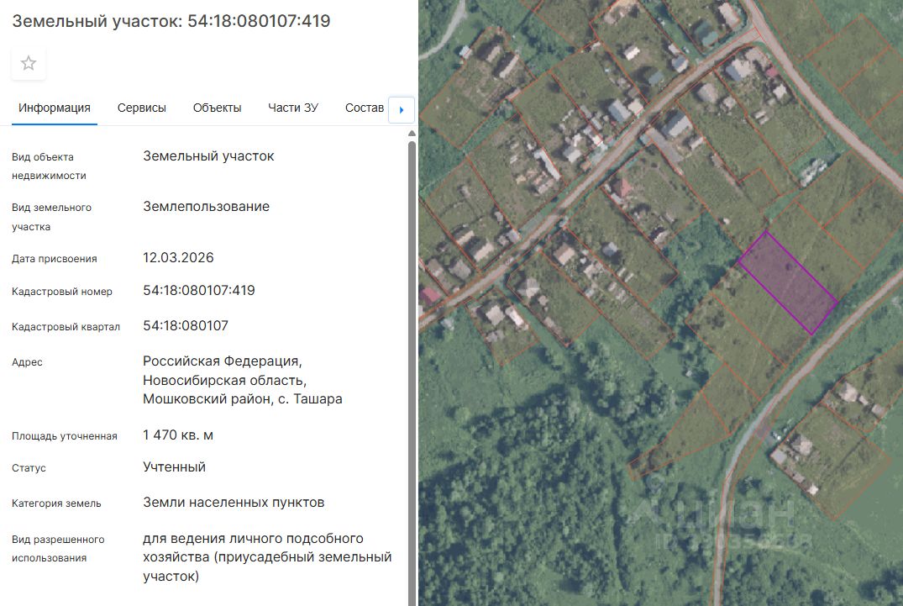Screen dimensions: 903x606
Task: Click cadastral quarter 54:18:080107 value
Action: click(186, 325)
